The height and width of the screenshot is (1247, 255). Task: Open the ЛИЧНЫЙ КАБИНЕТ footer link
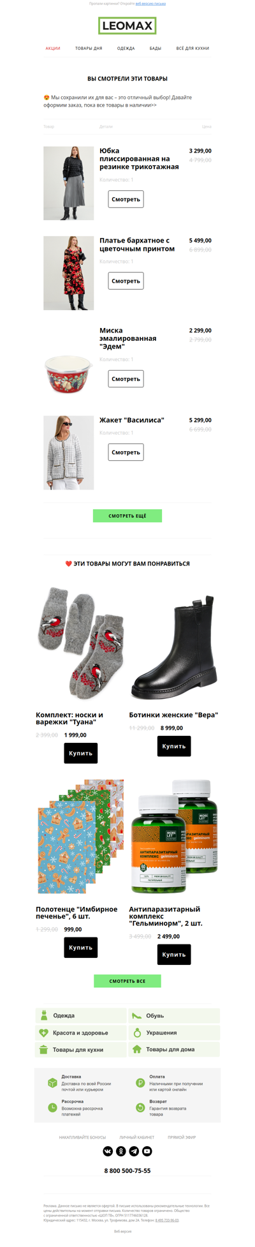pos(137,1137)
